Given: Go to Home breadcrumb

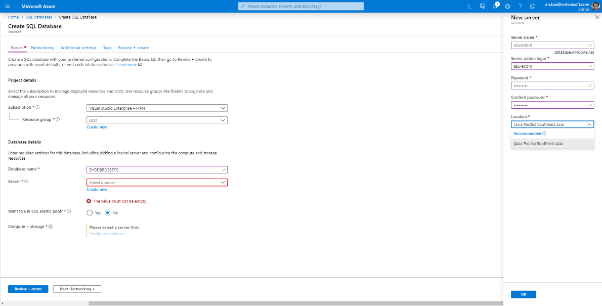Looking at the screenshot, I should coord(13,17).
